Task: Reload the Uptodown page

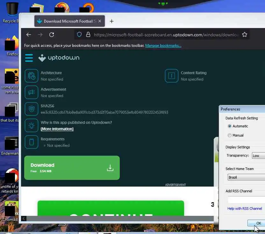Action: [52, 35]
